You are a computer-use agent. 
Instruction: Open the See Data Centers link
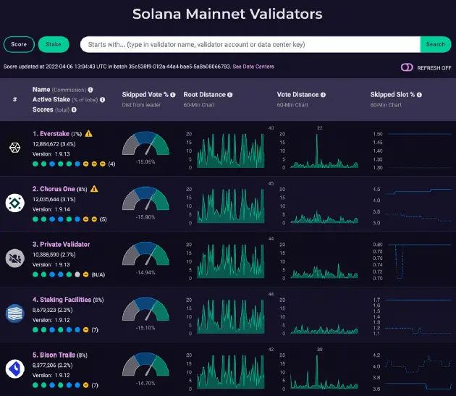253,67
